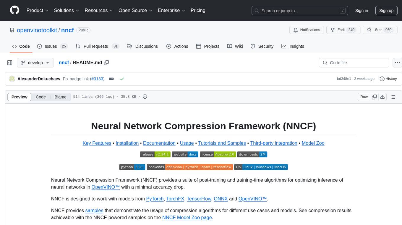
Task: Expand the commit message ellipsis
Action: pos(111,79)
